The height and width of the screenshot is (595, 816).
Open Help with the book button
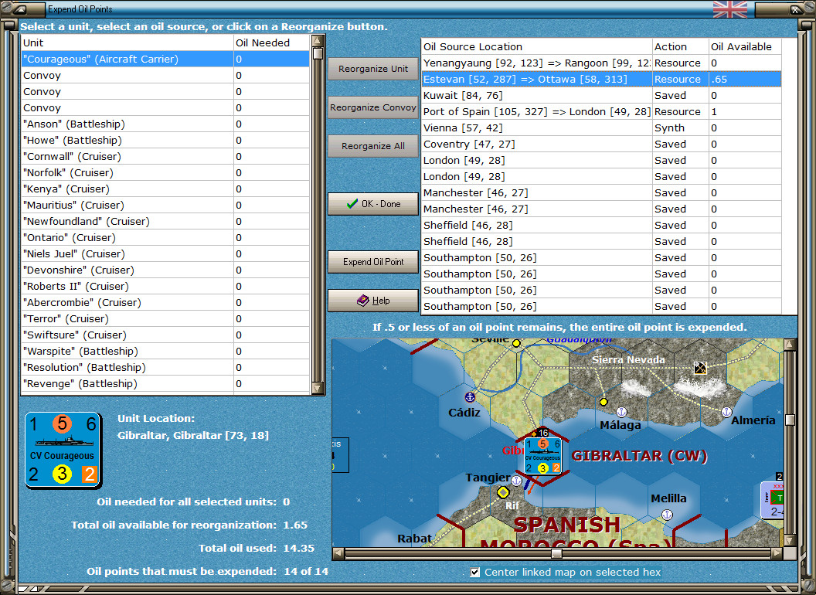tap(373, 301)
